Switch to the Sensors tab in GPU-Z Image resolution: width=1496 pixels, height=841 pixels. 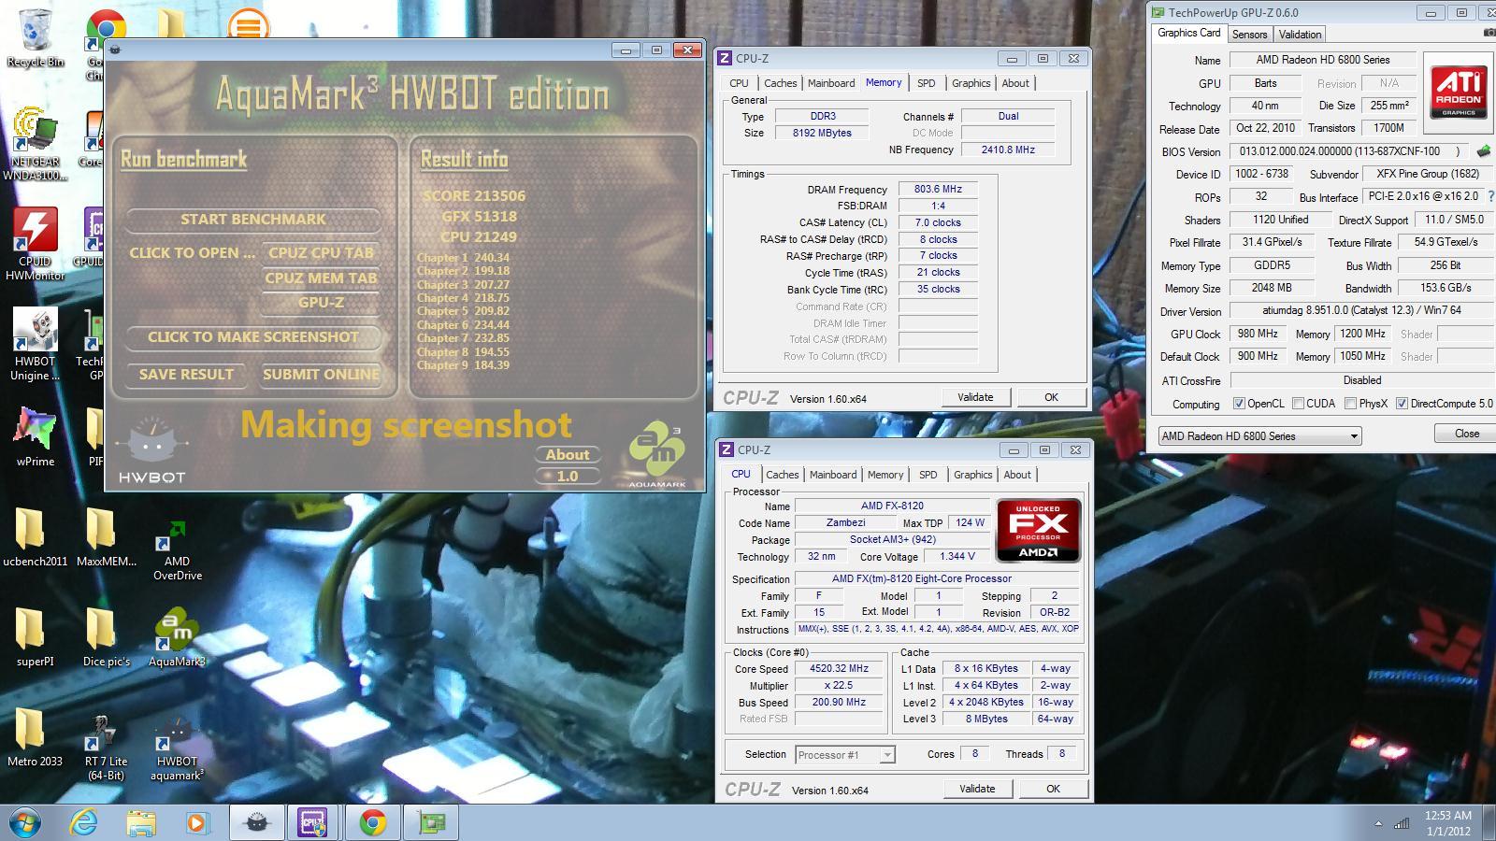tap(1249, 34)
